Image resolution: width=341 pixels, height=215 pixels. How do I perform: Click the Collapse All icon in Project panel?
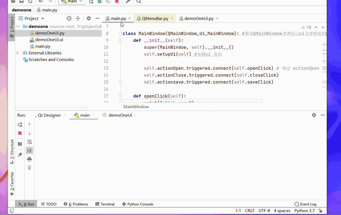(78, 18)
